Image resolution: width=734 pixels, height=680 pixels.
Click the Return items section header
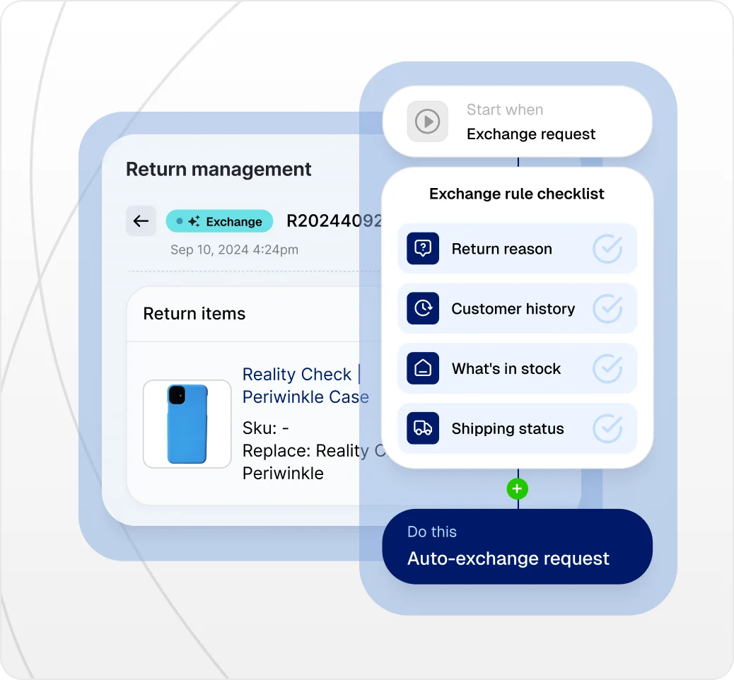point(194,314)
